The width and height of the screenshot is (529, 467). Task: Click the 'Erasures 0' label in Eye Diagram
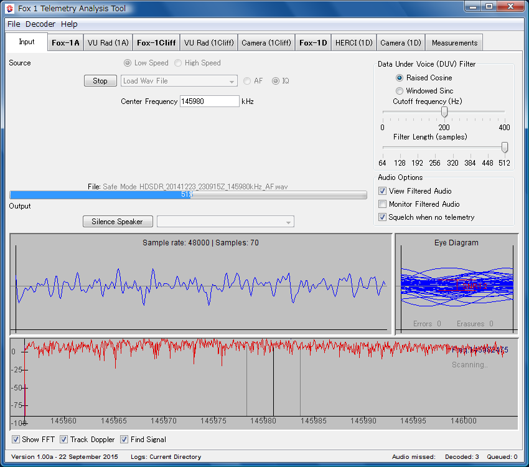(x=475, y=324)
